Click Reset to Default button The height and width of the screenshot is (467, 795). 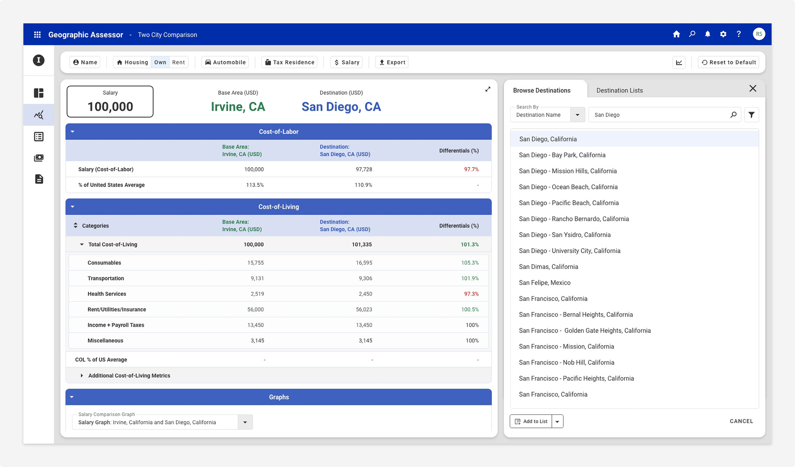[728, 62]
